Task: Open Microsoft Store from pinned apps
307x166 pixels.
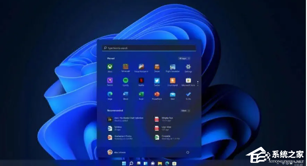Action: (x=188, y=81)
